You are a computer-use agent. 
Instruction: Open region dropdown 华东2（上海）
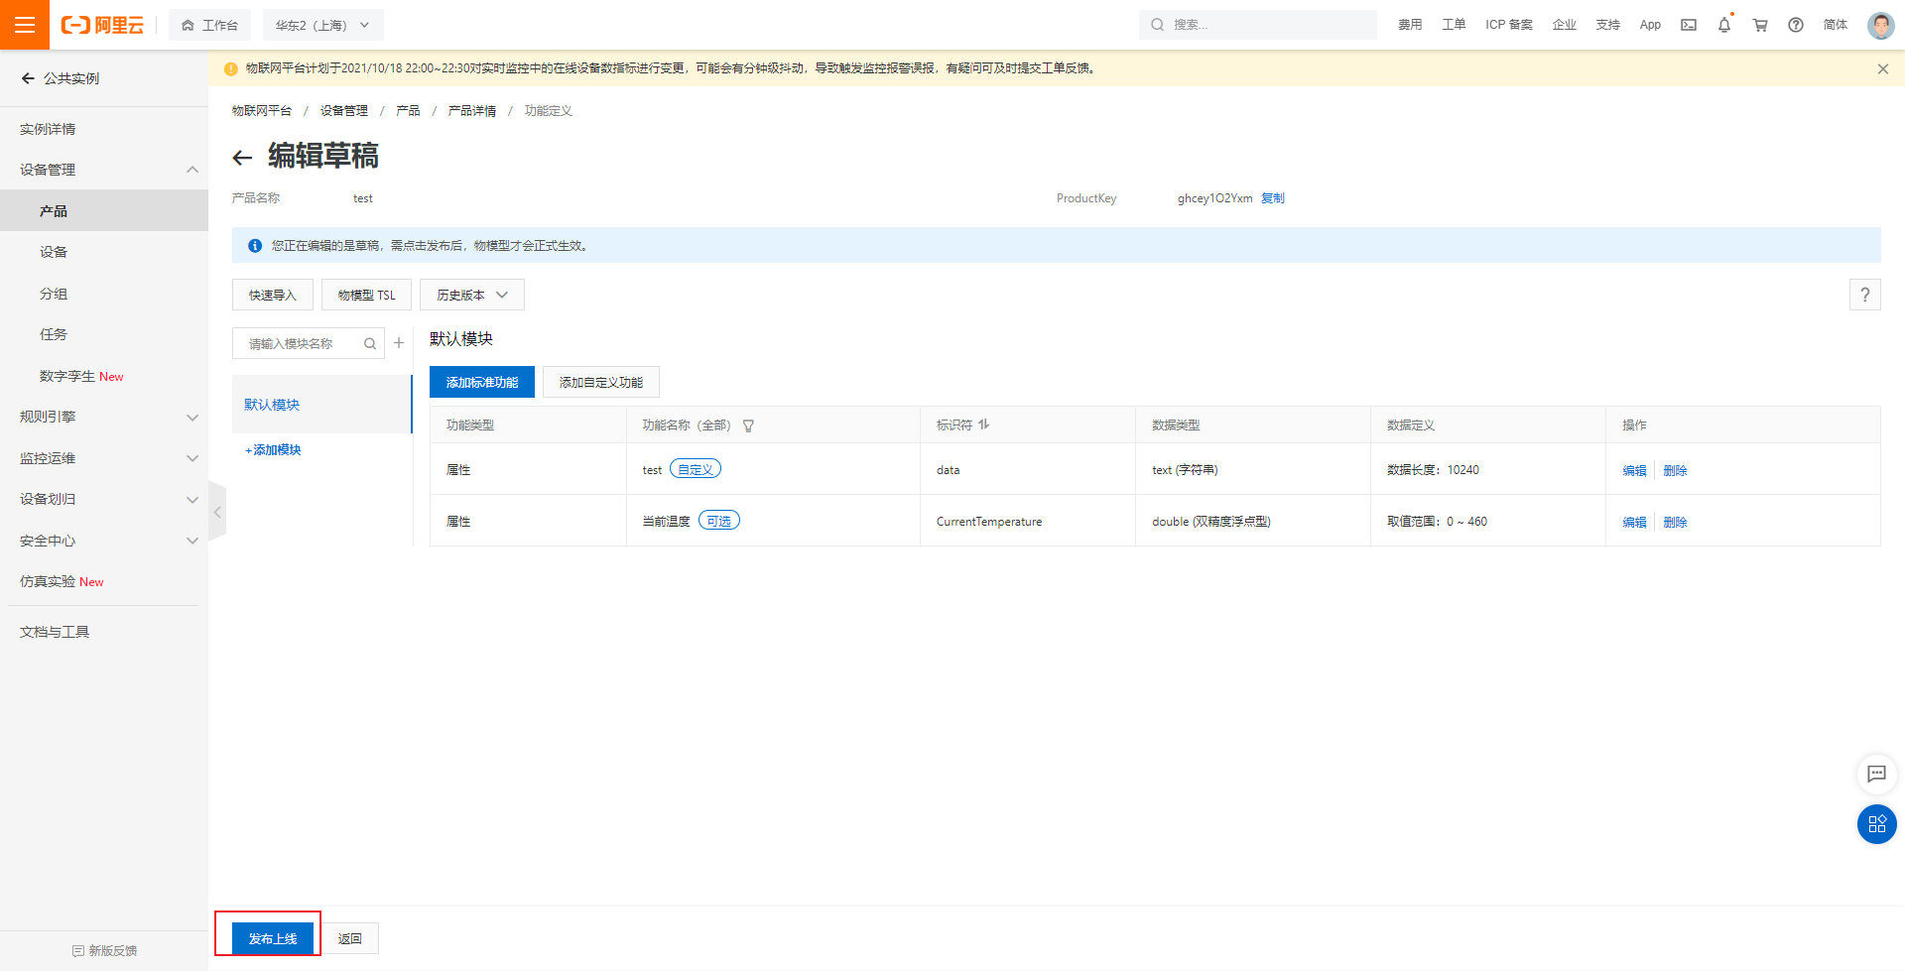[322, 25]
